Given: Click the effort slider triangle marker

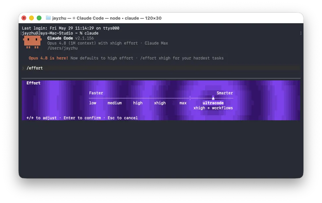Looking at the screenshot, I should pyautogui.click(x=213, y=98).
